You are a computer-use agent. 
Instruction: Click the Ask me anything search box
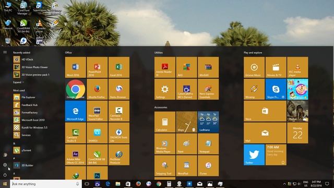46,184
